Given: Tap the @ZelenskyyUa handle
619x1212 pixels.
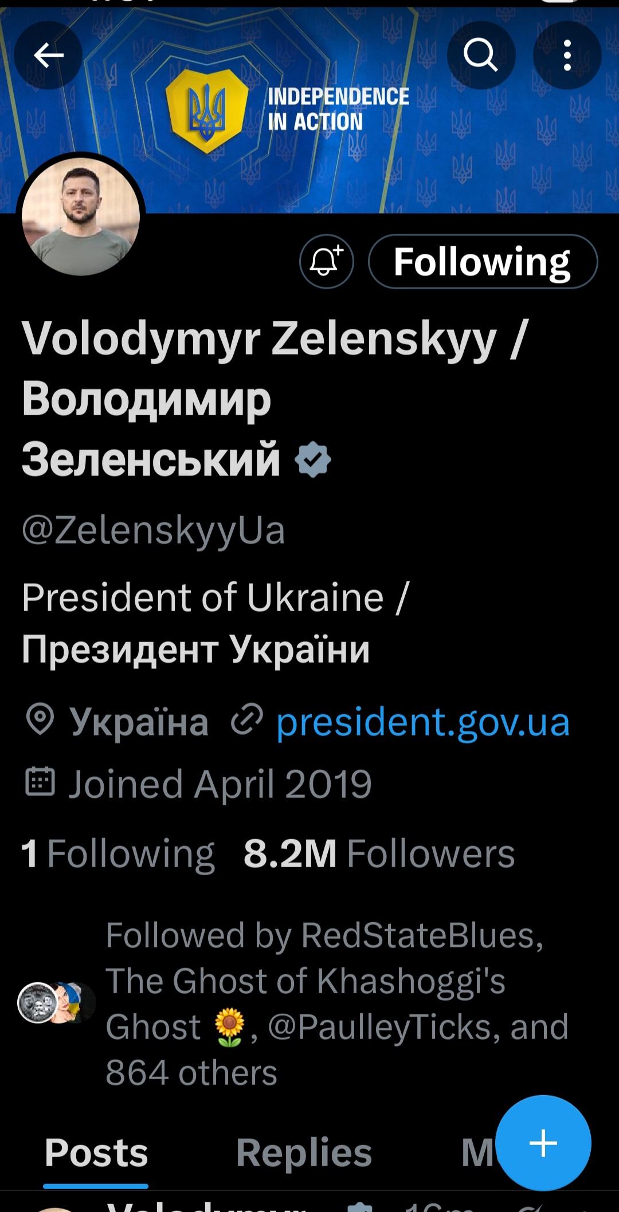Looking at the screenshot, I should click(153, 530).
